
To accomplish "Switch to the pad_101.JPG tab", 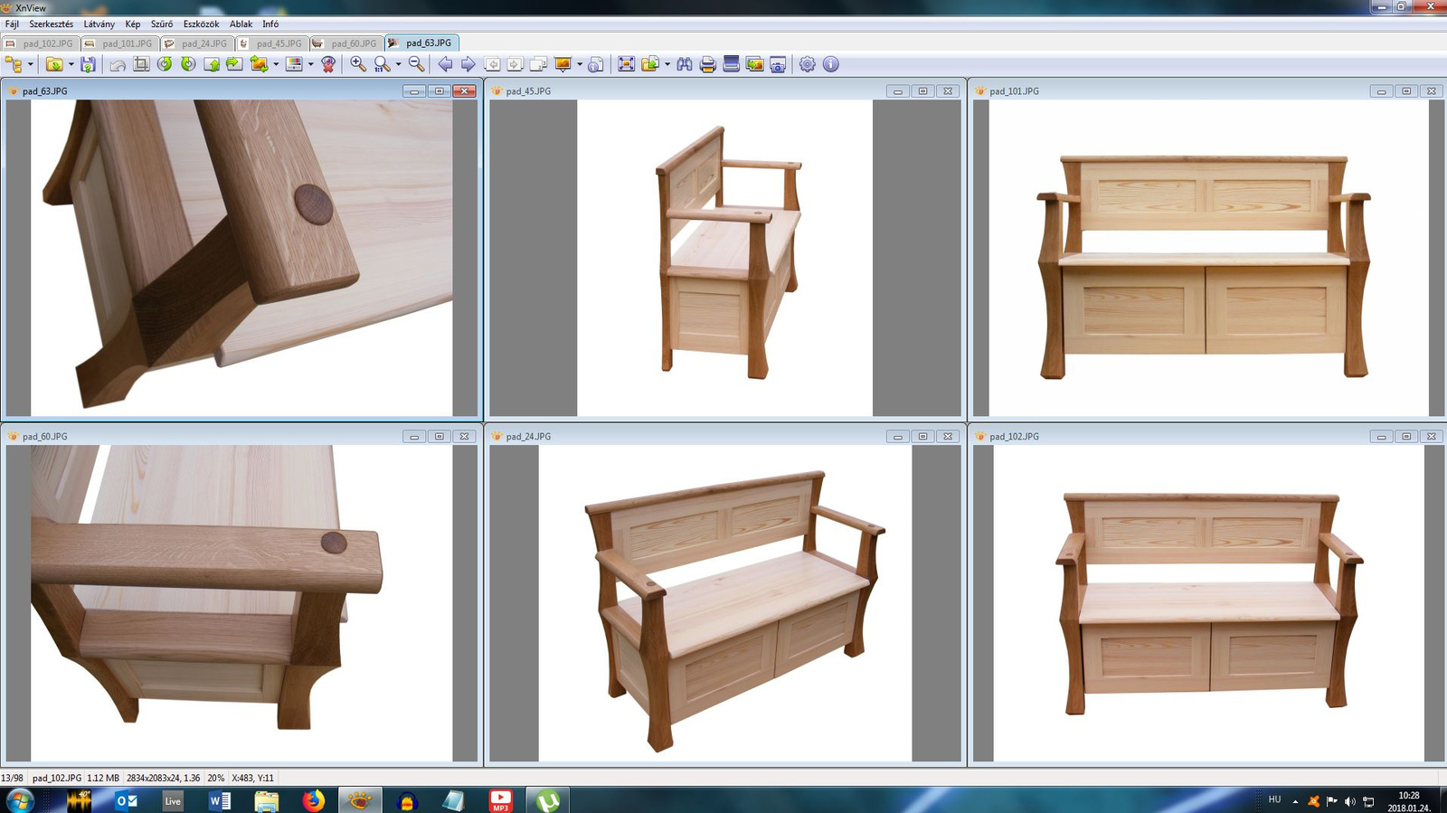I will (x=119, y=43).
